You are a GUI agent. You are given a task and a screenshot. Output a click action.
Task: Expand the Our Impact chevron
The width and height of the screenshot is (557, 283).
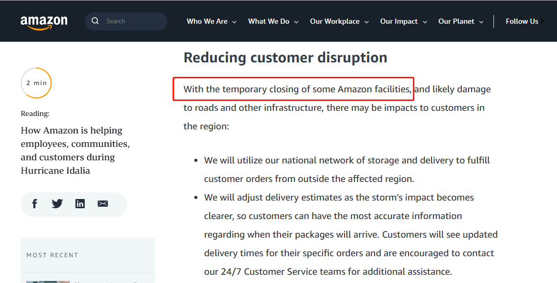click(425, 22)
